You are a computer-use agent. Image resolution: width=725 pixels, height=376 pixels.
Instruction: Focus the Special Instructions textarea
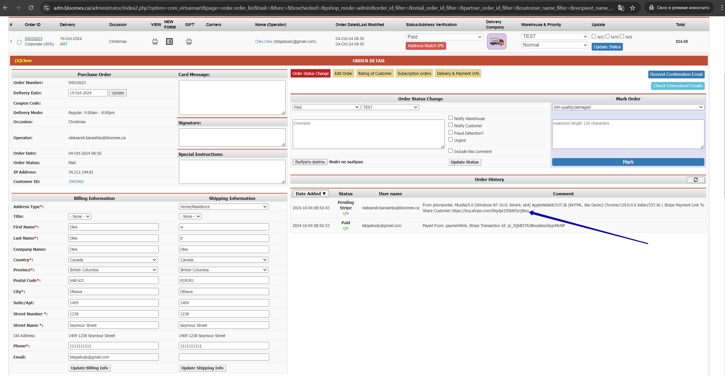click(x=232, y=172)
